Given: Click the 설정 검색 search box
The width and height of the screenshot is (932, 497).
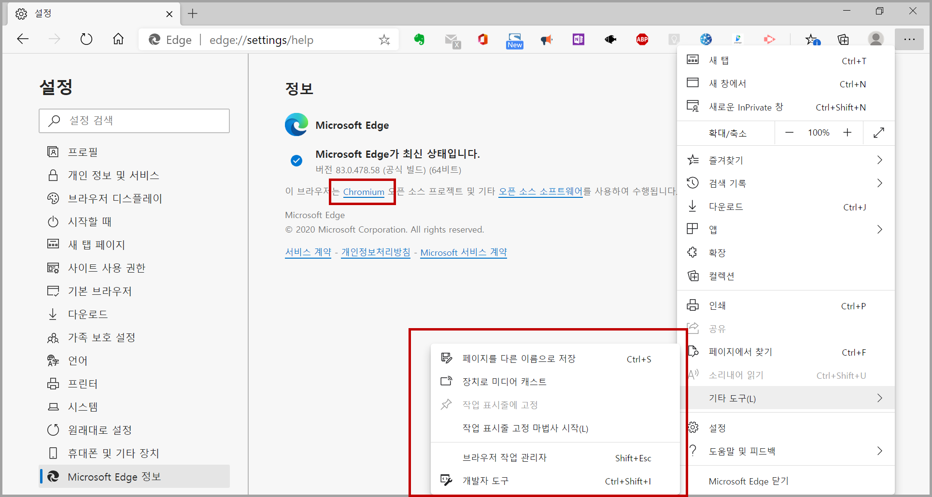Looking at the screenshot, I should (x=134, y=121).
